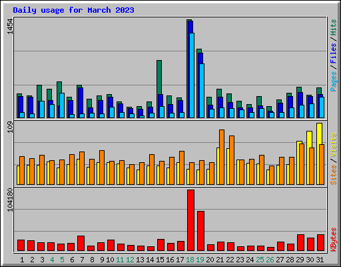
Task: Click the KBytes legend label
Action: [x=334, y=240]
